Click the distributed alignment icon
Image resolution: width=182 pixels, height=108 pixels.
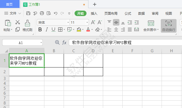pos(137,29)
